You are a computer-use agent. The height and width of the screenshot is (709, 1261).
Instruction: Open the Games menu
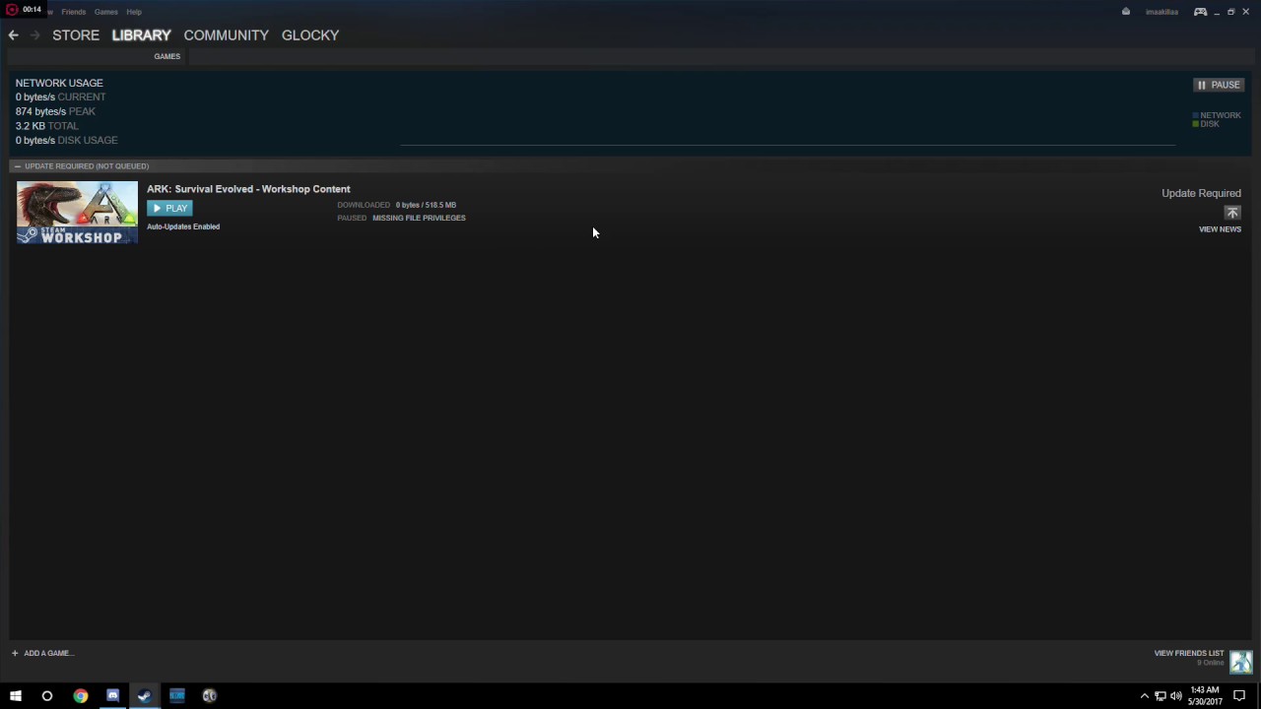click(105, 12)
